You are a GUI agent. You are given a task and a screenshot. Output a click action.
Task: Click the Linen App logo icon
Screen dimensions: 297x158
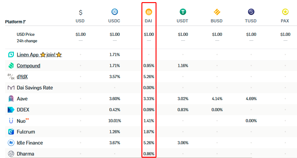click(x=11, y=55)
